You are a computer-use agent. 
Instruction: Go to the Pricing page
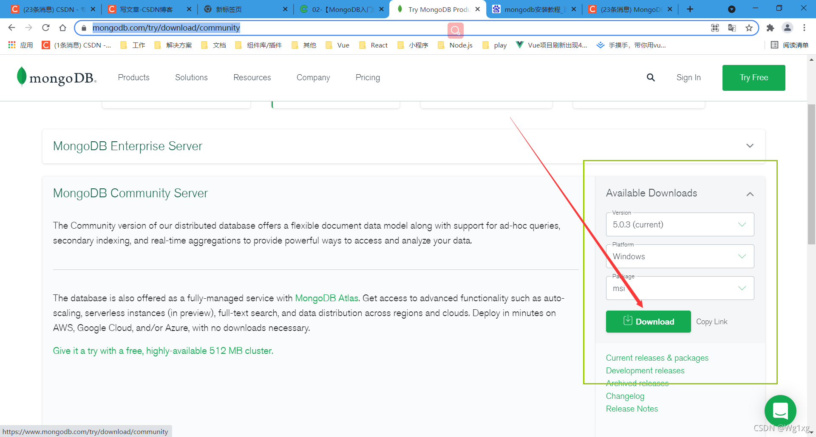[368, 78]
